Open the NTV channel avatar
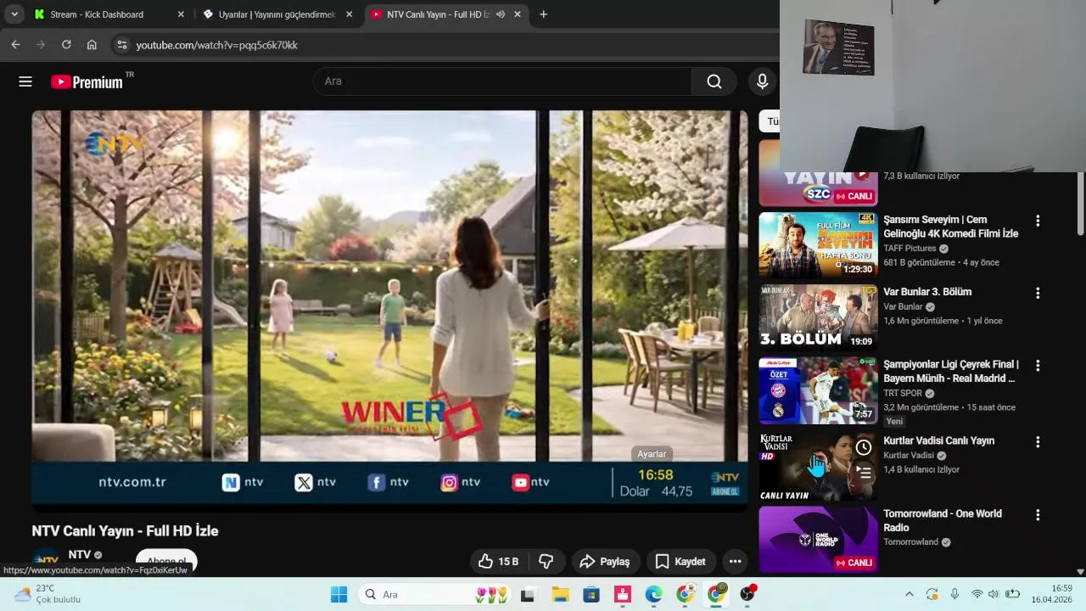The width and height of the screenshot is (1086, 611). (x=46, y=561)
